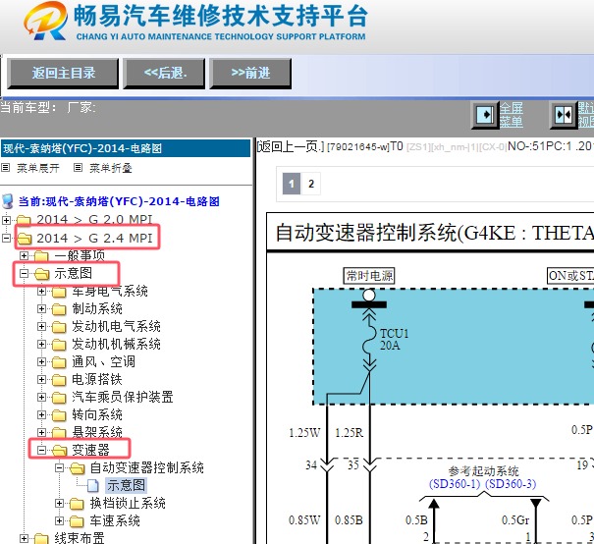Viewport: 594px width, 544px height.
Task: Open the 全屏菜单 link
Action: pos(512,115)
